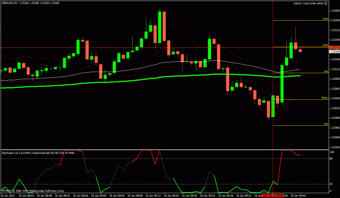Click the orange highlighted price label on price axis

(335, 47)
